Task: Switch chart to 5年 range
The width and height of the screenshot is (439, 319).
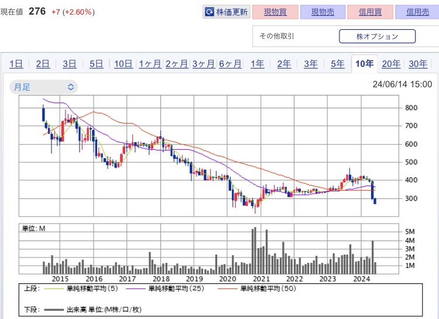Action: coord(337,64)
